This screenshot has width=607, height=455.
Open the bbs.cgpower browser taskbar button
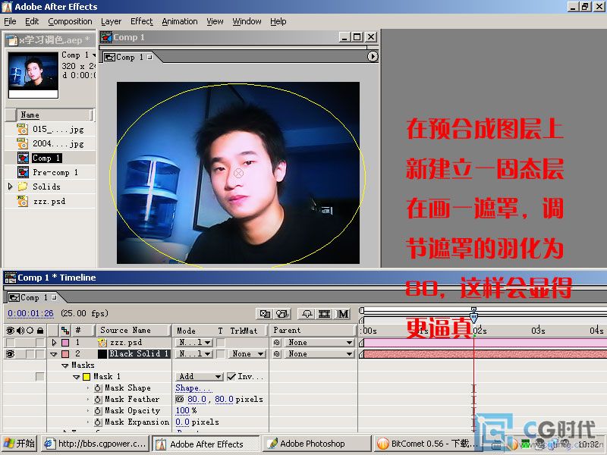(96, 444)
